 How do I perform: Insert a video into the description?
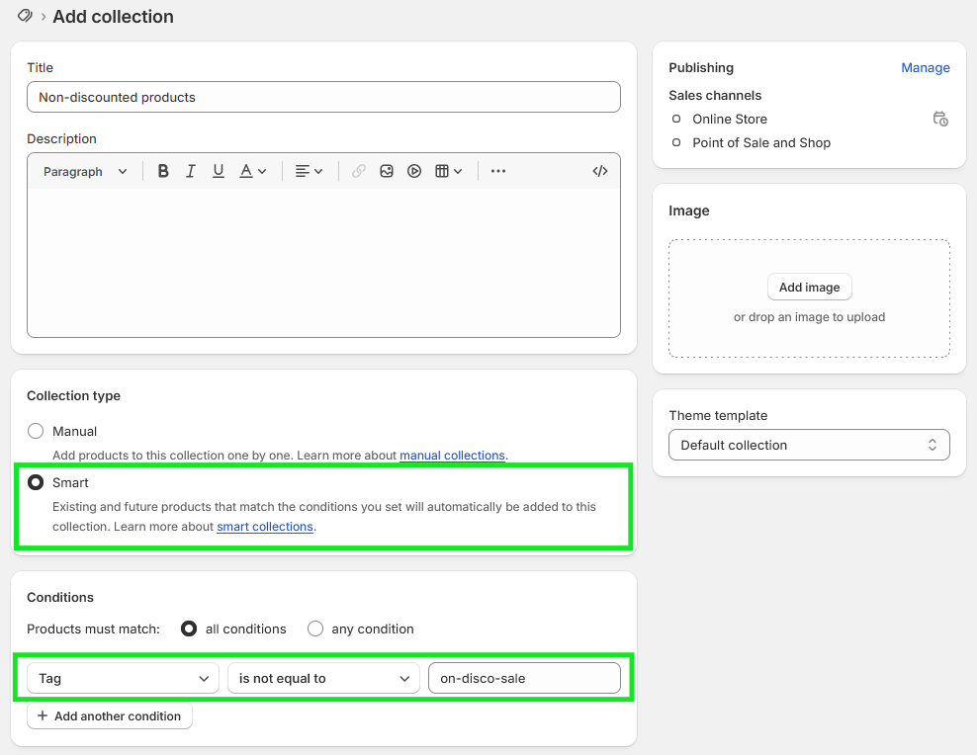[413, 171]
